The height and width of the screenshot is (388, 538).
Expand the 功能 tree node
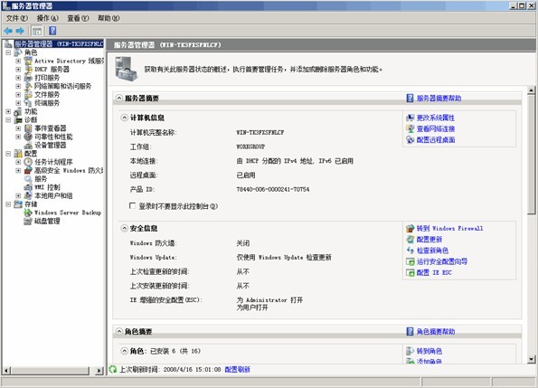(x=8, y=111)
